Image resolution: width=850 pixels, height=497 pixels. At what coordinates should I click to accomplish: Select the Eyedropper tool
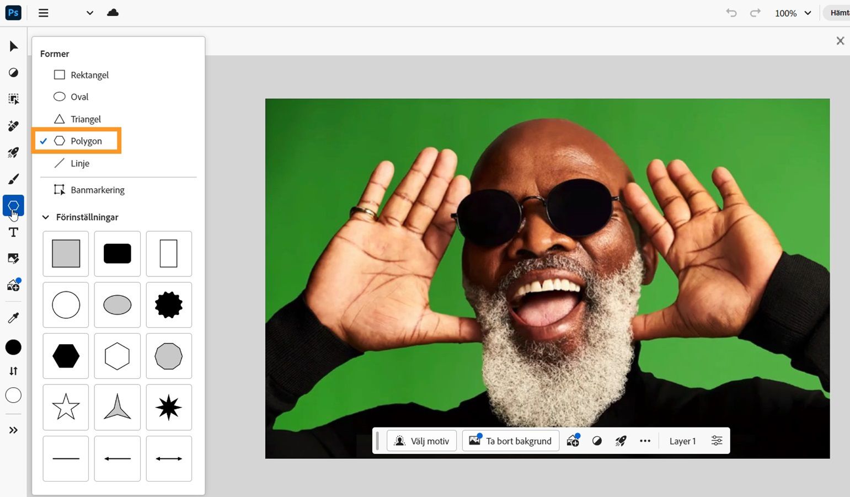tap(13, 317)
